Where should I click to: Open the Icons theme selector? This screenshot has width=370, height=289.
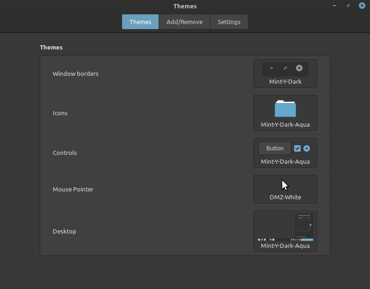(x=285, y=113)
